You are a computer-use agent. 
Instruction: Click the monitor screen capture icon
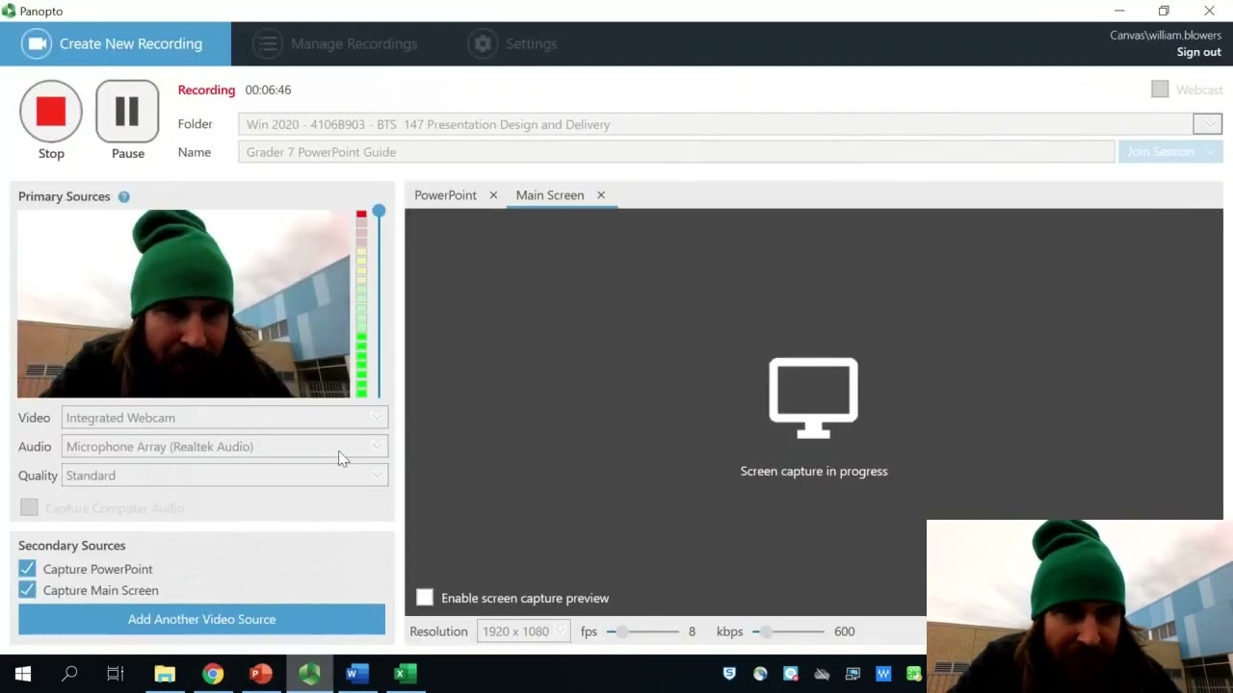[813, 398]
